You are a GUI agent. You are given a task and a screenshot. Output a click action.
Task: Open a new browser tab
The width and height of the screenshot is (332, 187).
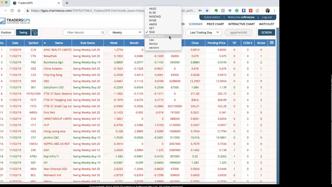point(67,3)
